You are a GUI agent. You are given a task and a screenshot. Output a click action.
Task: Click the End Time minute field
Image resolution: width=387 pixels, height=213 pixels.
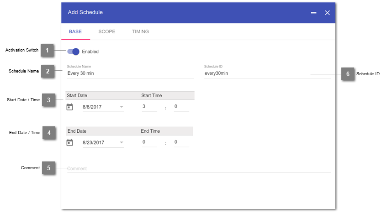(181, 142)
